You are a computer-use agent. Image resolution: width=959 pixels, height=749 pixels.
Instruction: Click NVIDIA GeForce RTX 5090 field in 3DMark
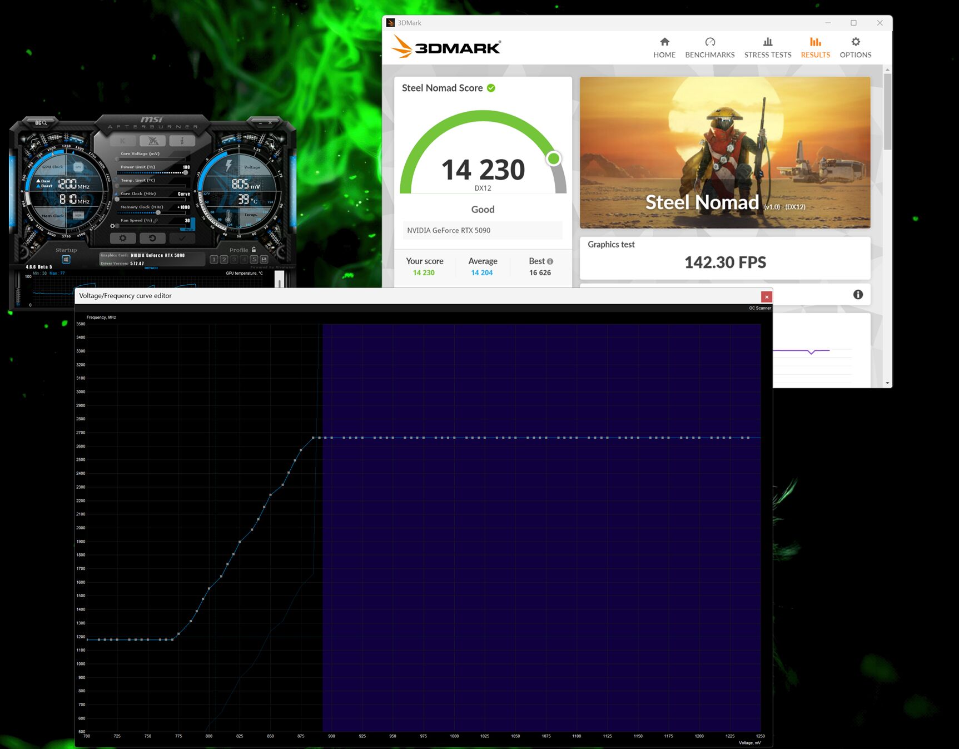[x=483, y=230]
